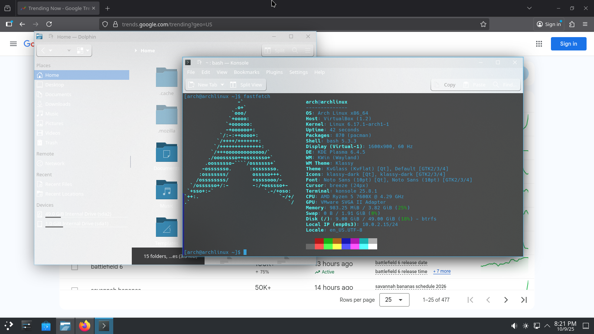Viewport: 594px width, 334px height.
Task: Click the blue Sign in button
Action: point(568,44)
